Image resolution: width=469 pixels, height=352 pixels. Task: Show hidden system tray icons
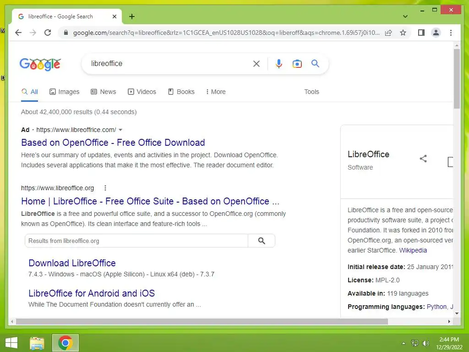click(x=404, y=343)
